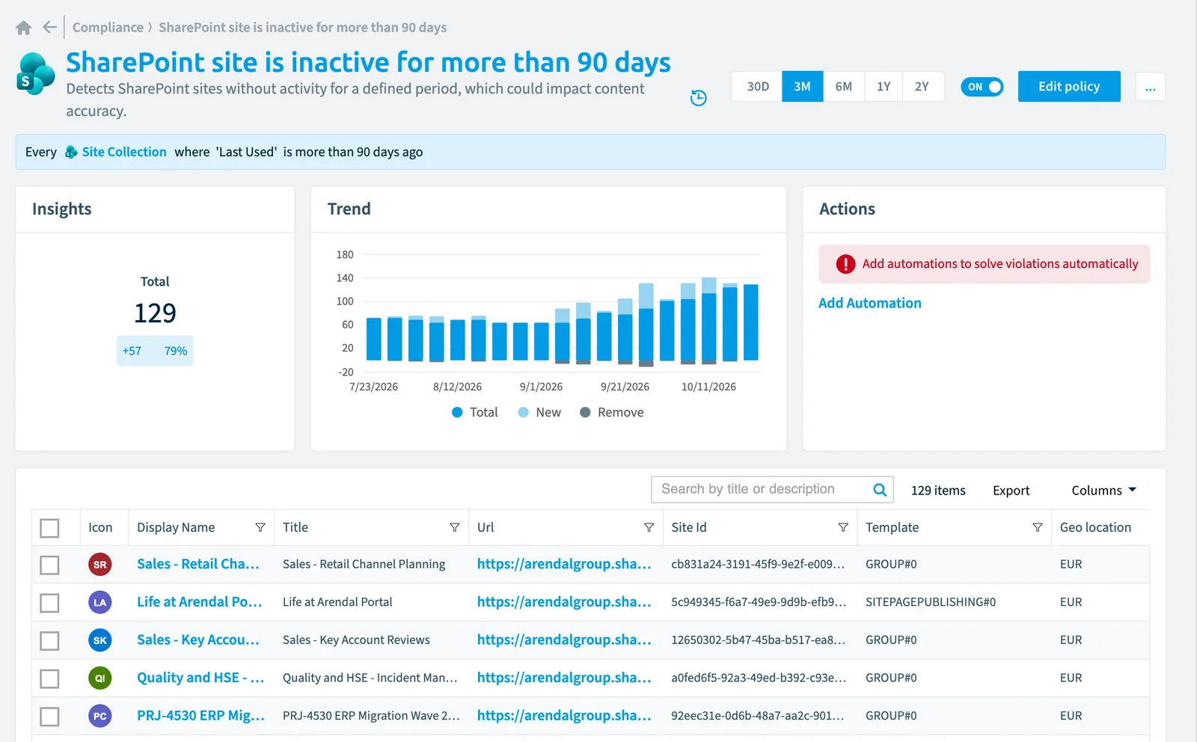Open the Compliance breadcrumb link
The image size is (1197, 742).
click(x=108, y=28)
